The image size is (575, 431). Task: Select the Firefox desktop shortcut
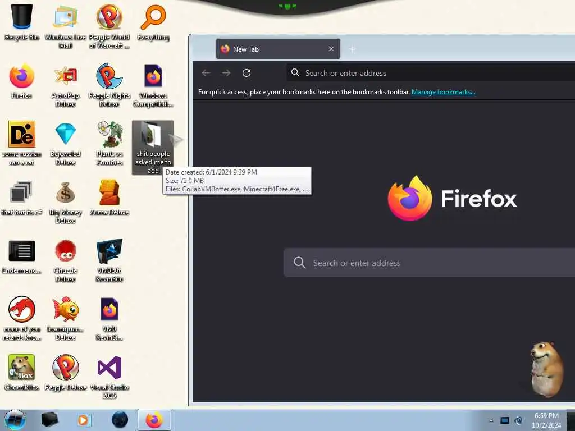[x=22, y=81]
